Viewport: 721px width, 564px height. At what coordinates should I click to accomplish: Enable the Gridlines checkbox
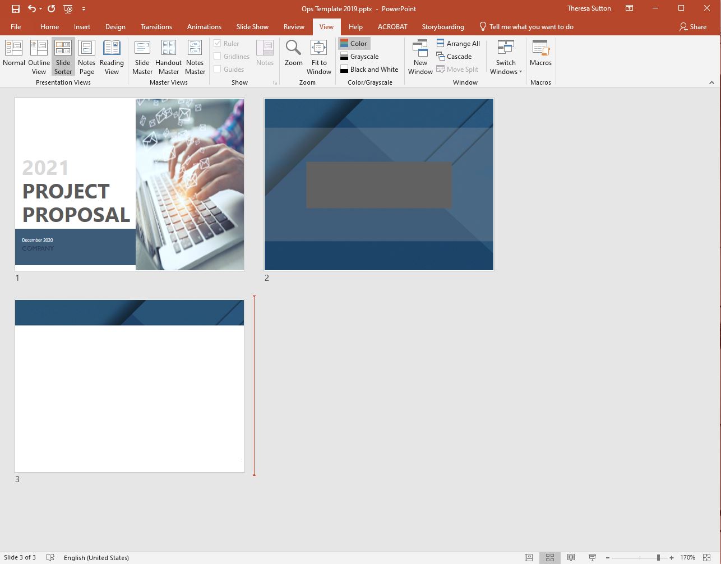218,56
